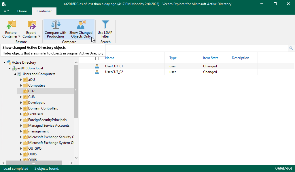295x172 pixels.
Task: Click the Computers folder icon
Action: [x=25, y=85]
